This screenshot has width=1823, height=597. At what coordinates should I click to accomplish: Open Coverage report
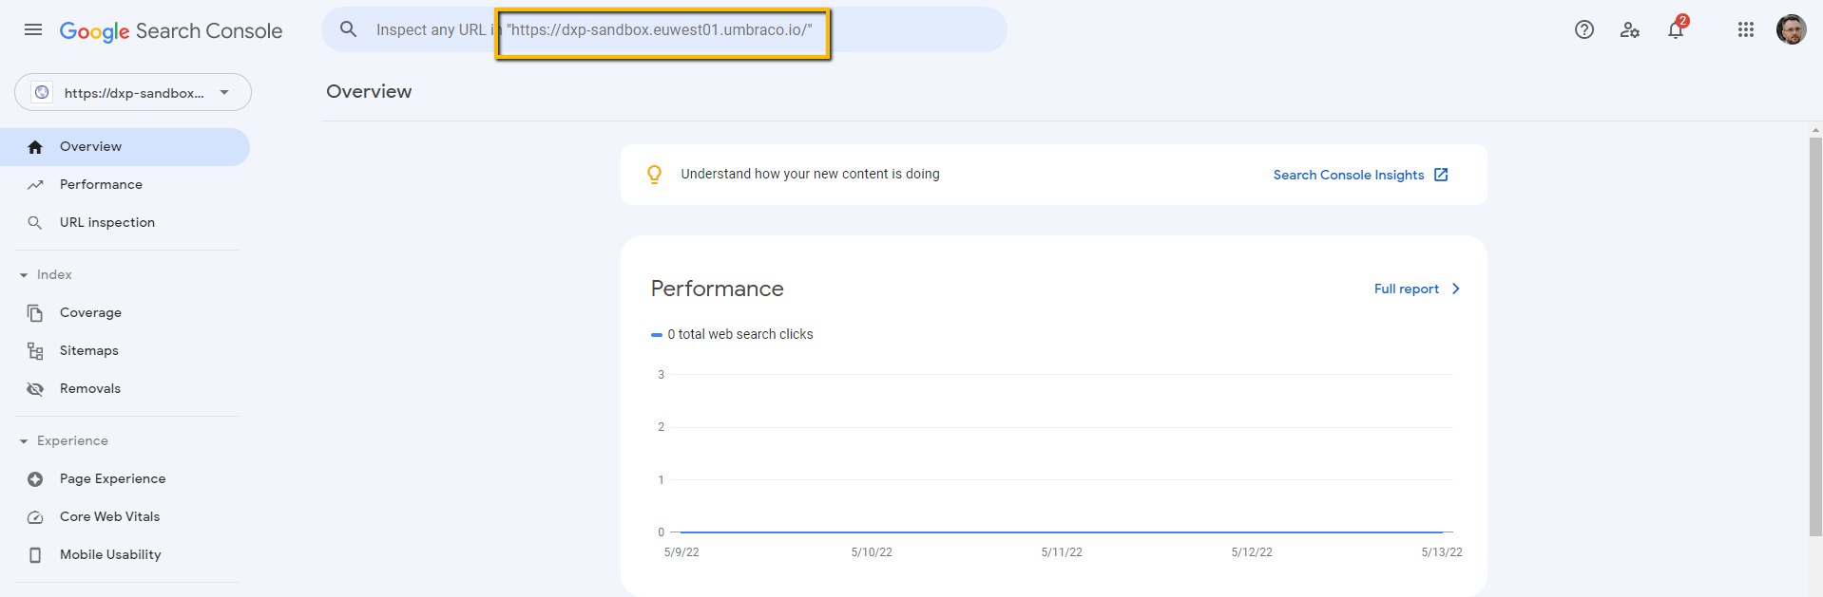125,312
